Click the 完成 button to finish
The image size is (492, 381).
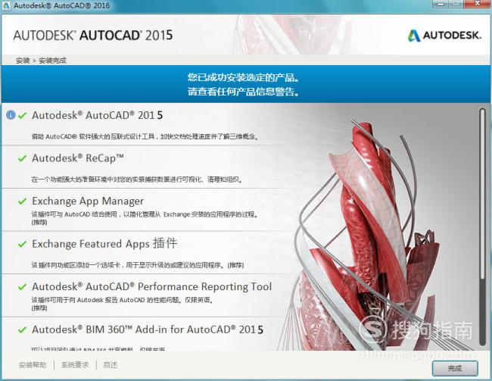tap(455, 368)
